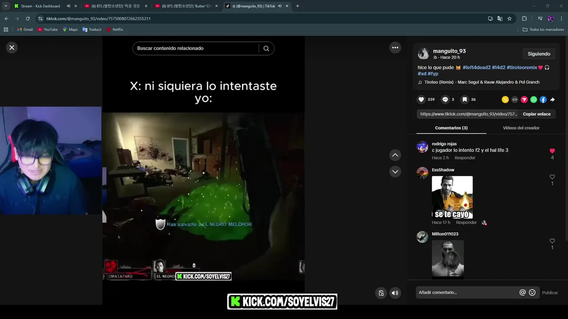
Task: Open the tab search dropdown
Action: pos(6,6)
